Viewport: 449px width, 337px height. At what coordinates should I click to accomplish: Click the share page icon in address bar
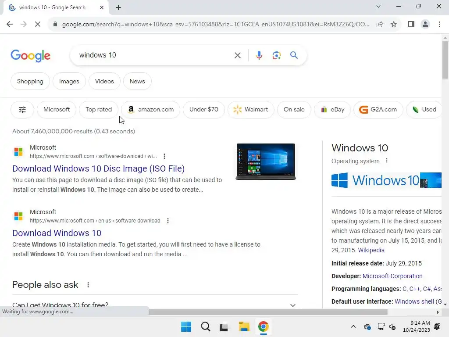(380, 25)
